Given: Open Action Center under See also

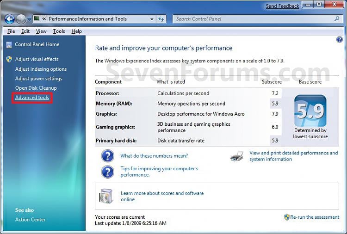Looking at the screenshot, I should (x=30, y=220).
